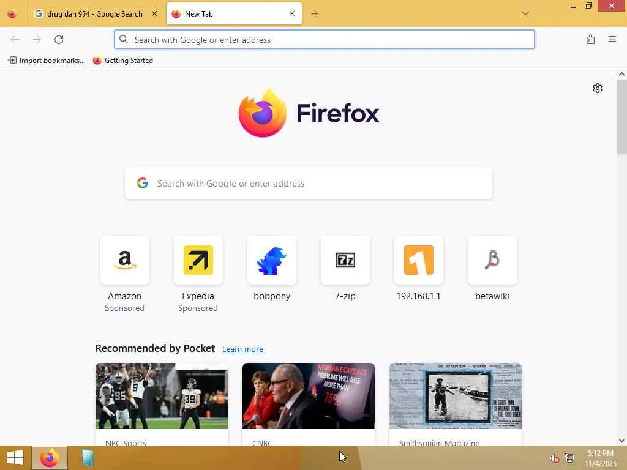Open a new tab with the plus button
Image resolution: width=627 pixels, height=470 pixels.
click(315, 14)
